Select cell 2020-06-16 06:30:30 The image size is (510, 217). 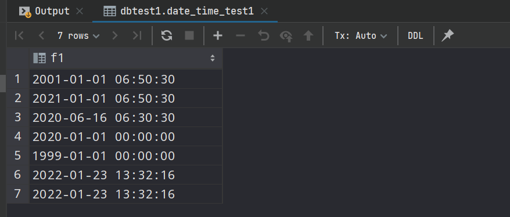[x=126, y=117]
